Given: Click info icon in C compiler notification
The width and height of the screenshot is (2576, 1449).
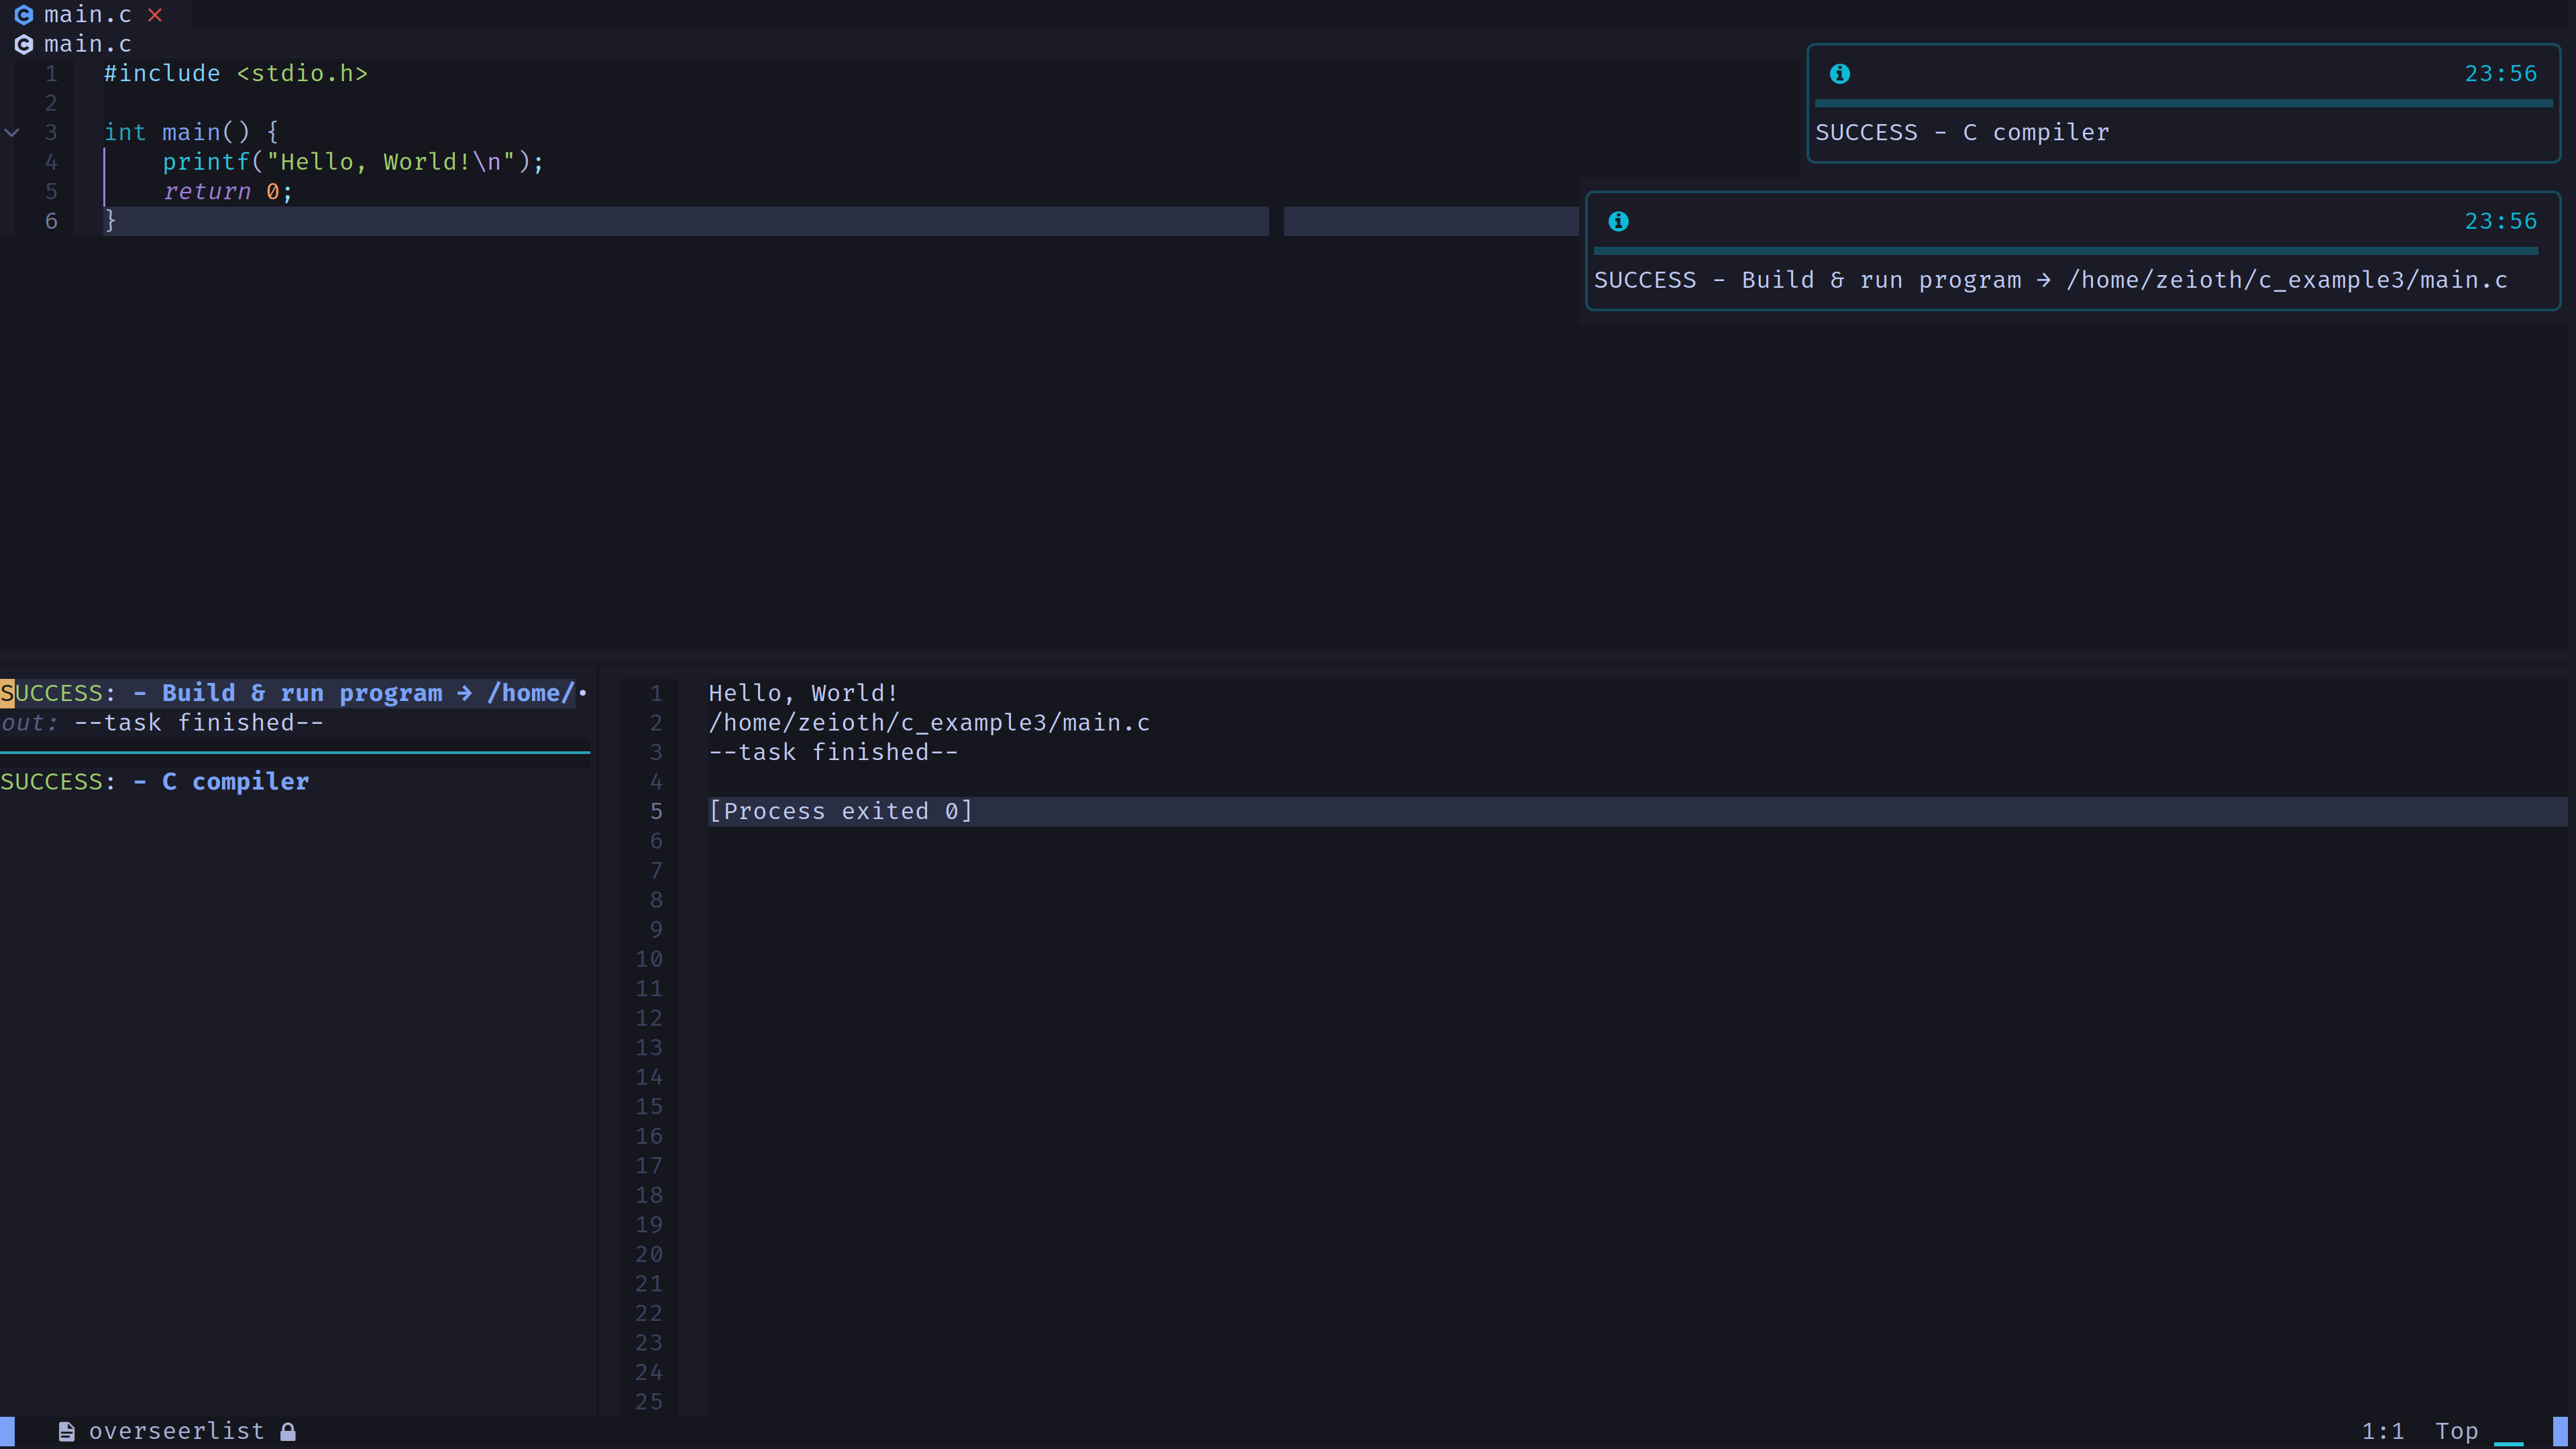Looking at the screenshot, I should pyautogui.click(x=1839, y=74).
